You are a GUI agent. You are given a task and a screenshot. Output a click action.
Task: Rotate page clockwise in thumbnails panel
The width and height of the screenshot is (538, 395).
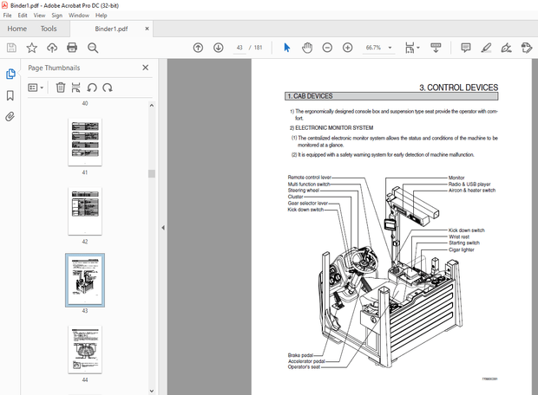click(x=107, y=87)
